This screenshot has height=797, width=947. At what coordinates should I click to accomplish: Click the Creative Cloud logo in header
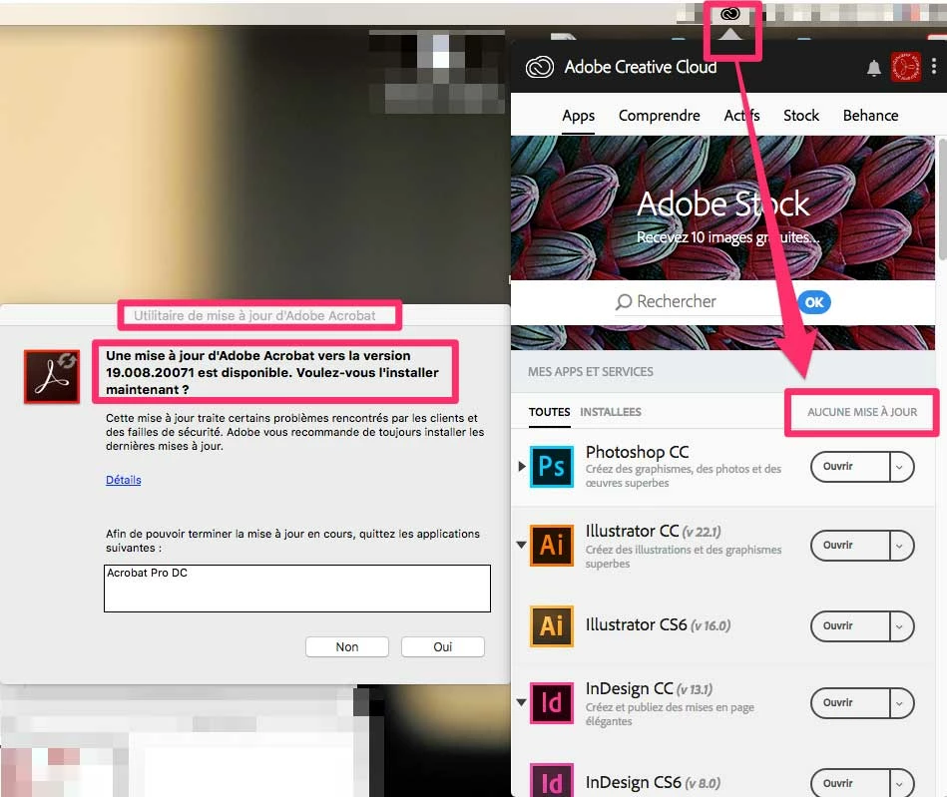tap(539, 67)
